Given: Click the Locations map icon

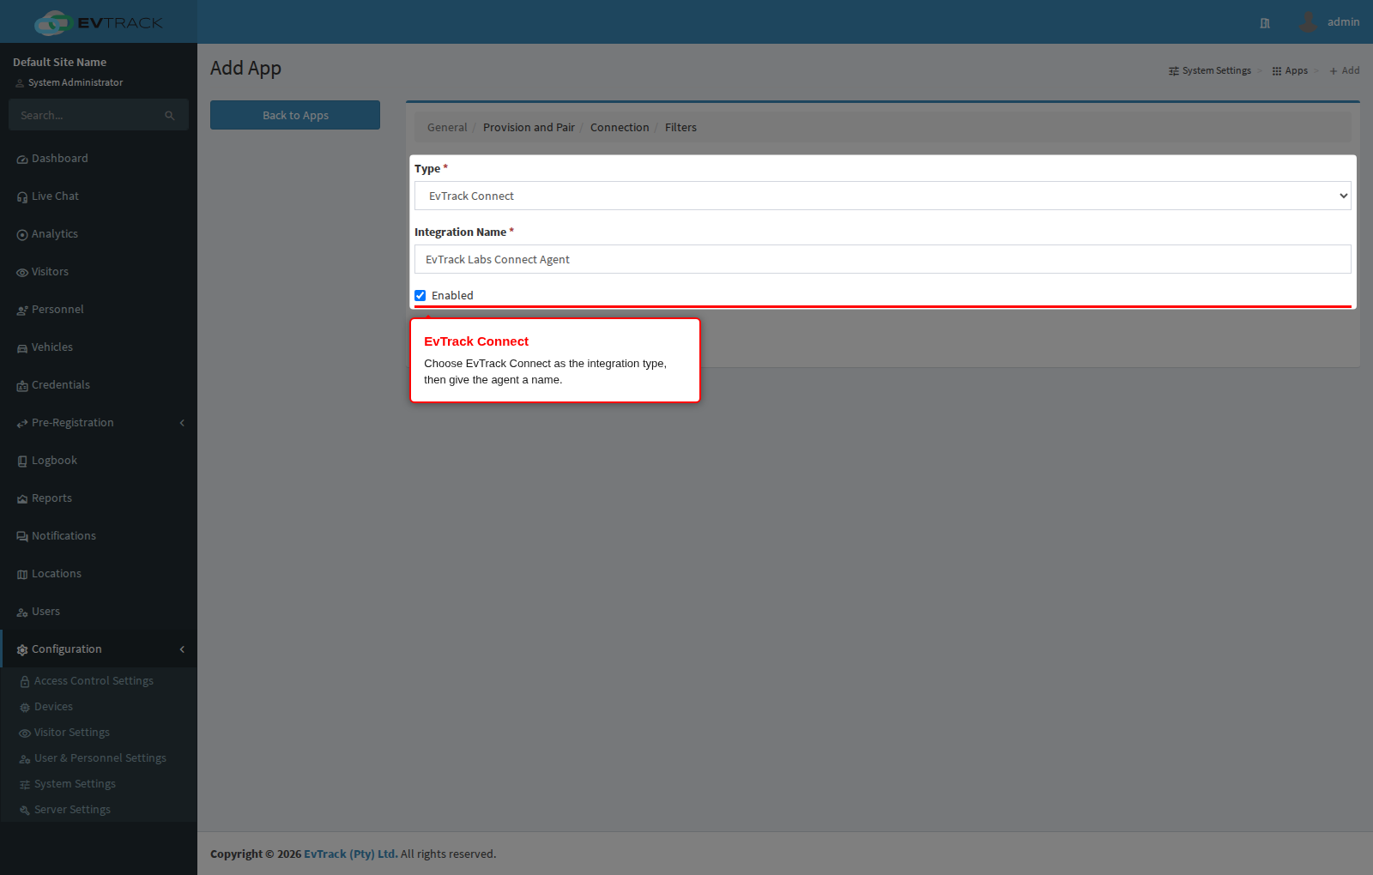Looking at the screenshot, I should click(22, 575).
